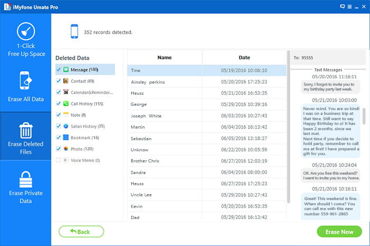370x246 pixels.
Task: Uncheck the Calendar&Reminder checkbox
Action: click(58, 92)
